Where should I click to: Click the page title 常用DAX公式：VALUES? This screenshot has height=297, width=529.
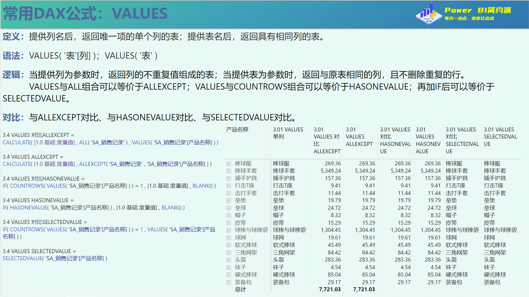[x=85, y=13]
